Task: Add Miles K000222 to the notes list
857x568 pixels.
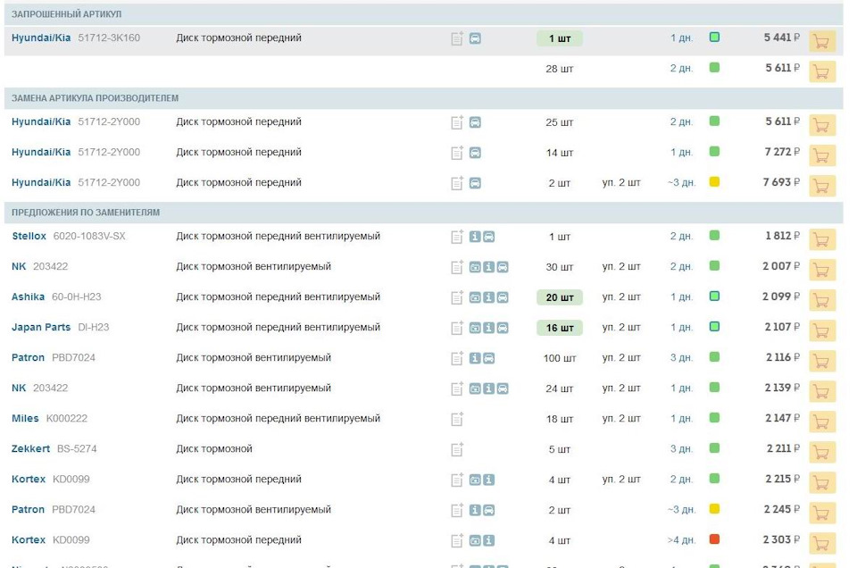Action: 457,419
